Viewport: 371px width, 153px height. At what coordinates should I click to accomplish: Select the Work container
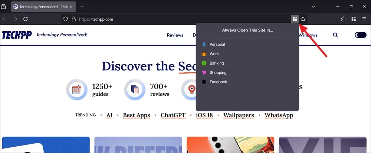[247, 54]
